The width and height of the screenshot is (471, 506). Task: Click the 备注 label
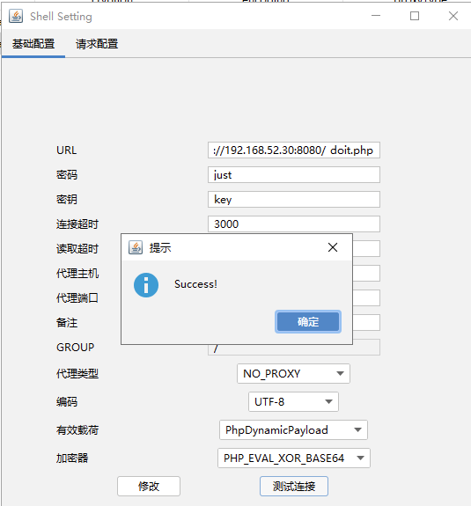pos(67,322)
